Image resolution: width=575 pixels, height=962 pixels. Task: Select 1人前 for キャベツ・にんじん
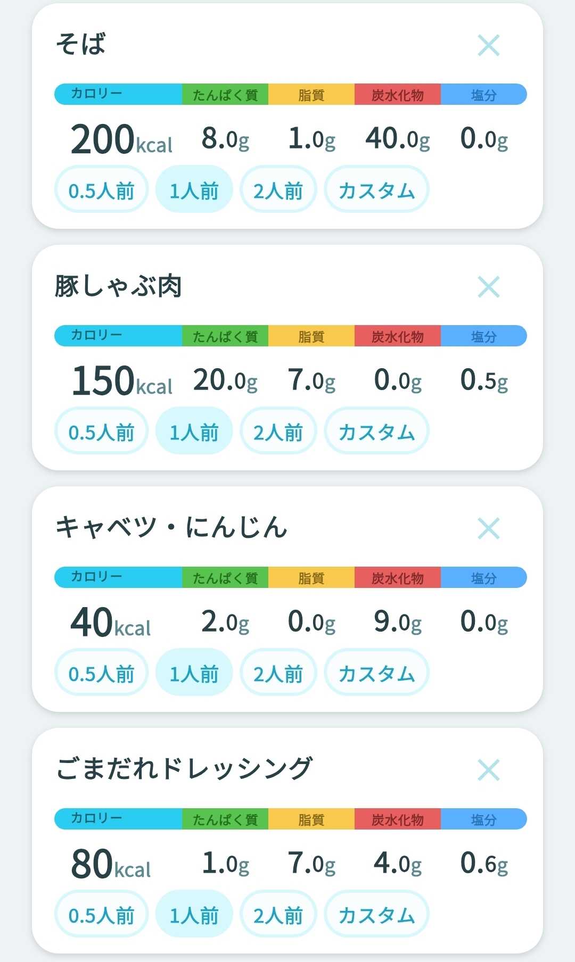[194, 673]
